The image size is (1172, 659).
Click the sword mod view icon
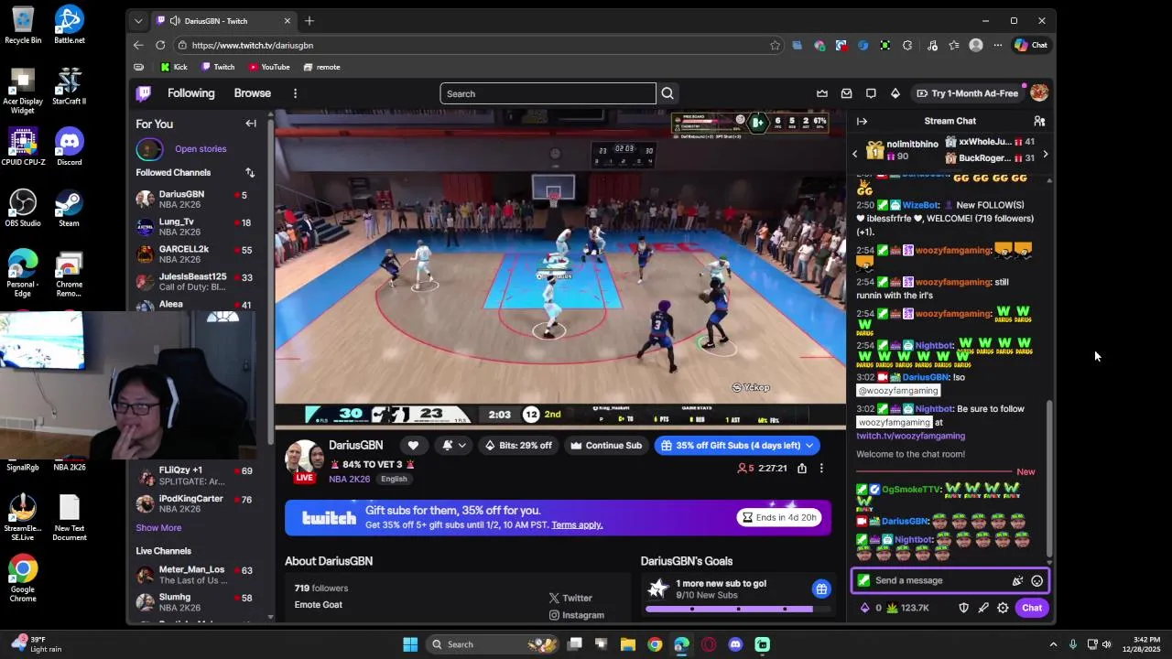coord(983,608)
